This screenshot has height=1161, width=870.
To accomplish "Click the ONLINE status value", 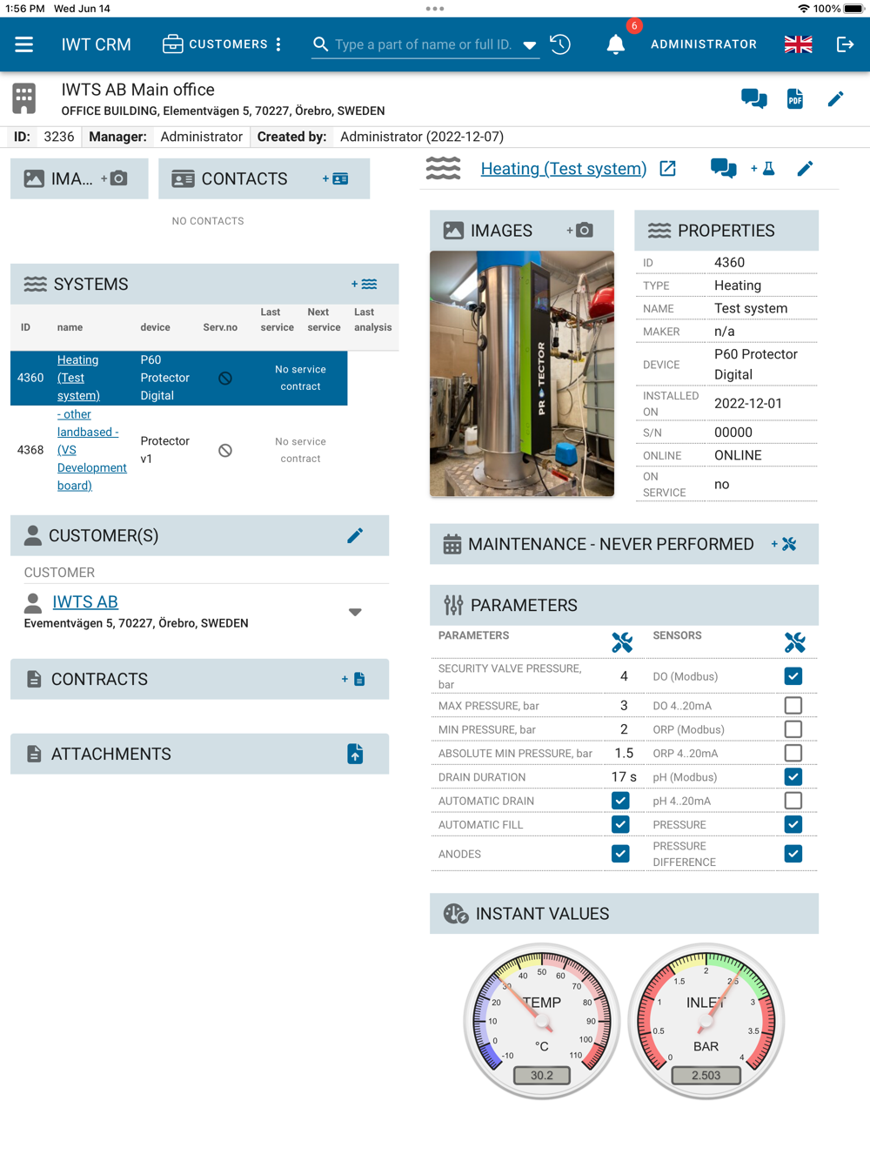I will [x=738, y=455].
